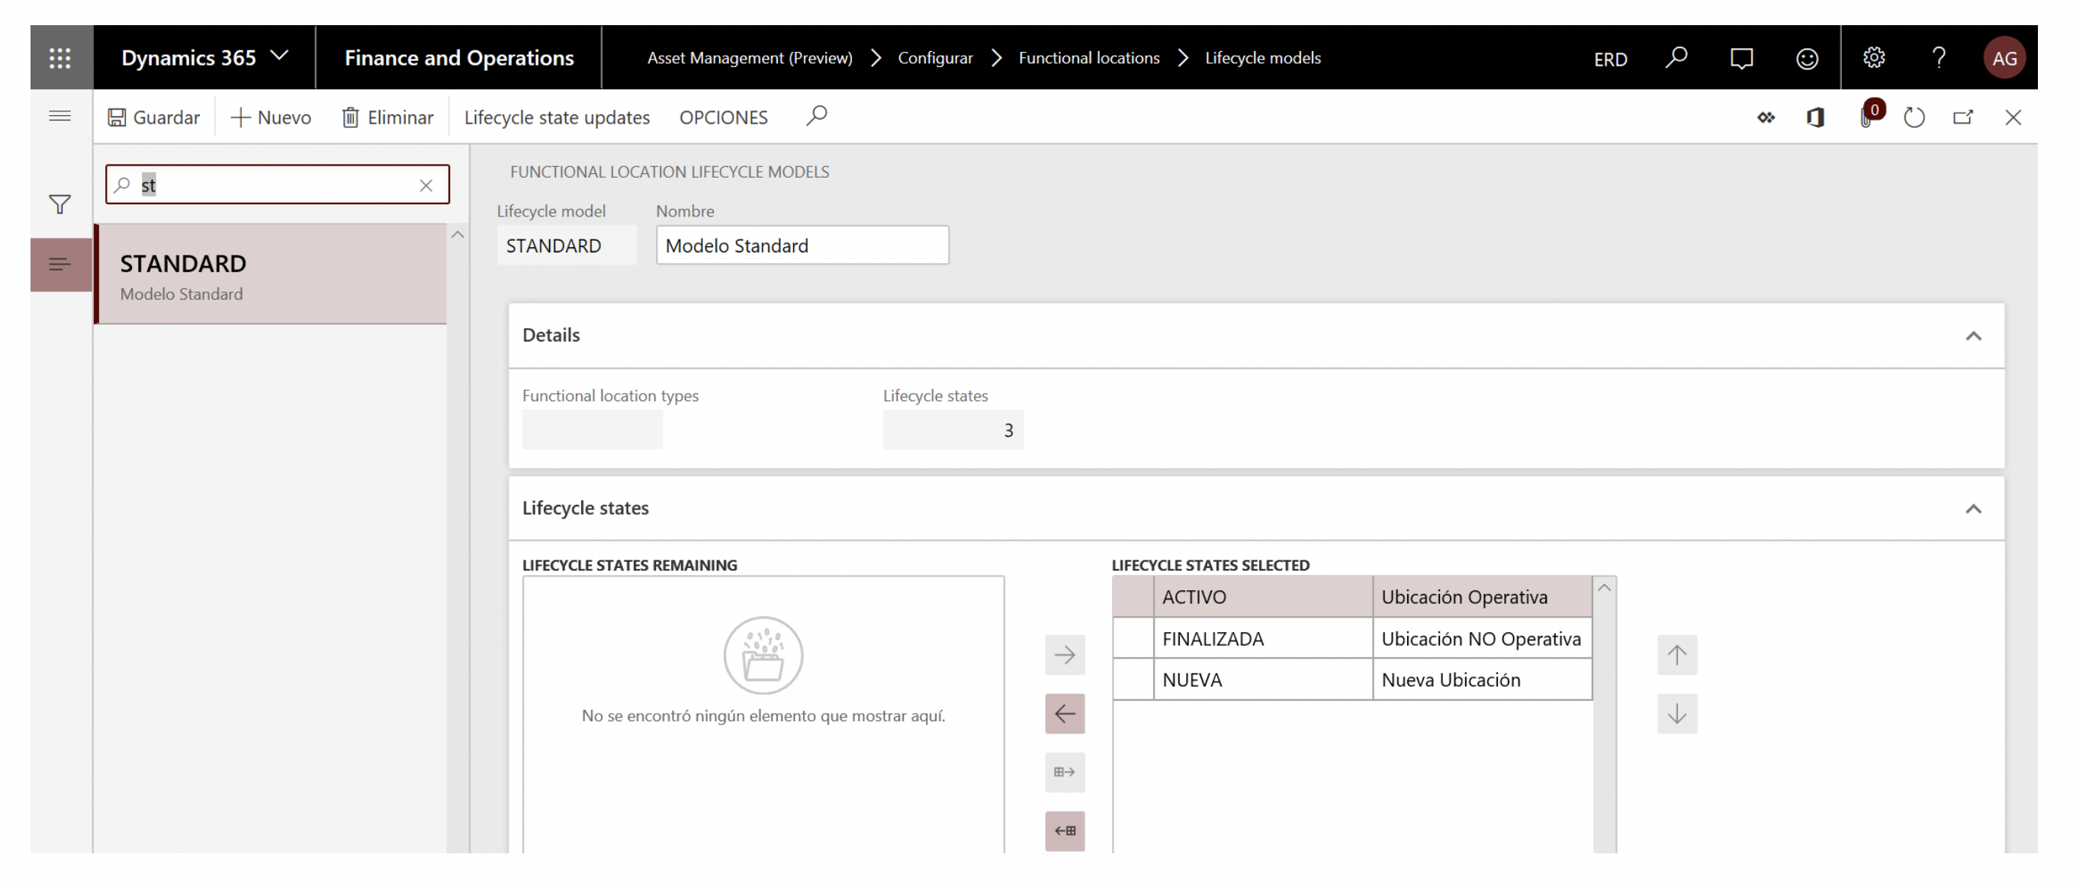Move state down arrow

tap(1676, 713)
